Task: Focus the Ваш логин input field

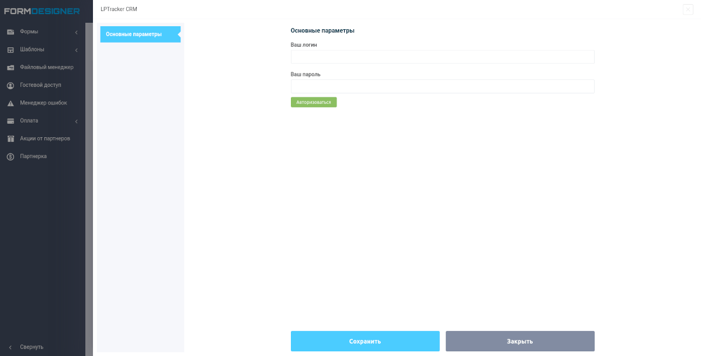Action: tap(442, 57)
